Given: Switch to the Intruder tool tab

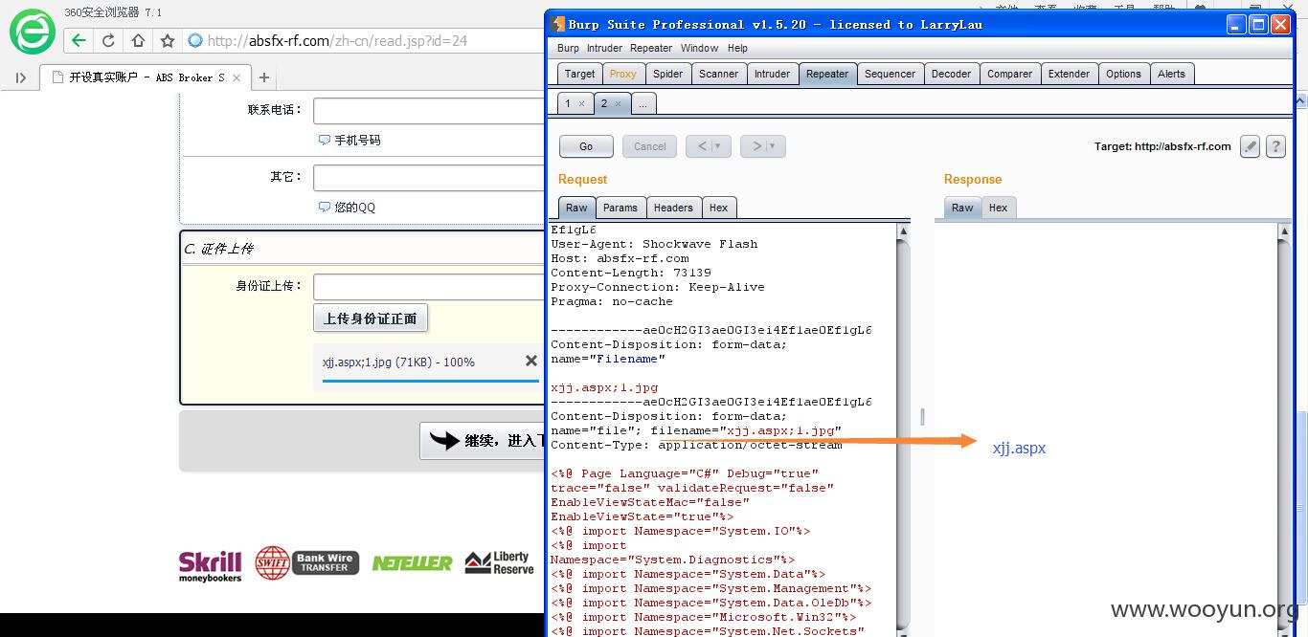Looking at the screenshot, I should pos(772,74).
